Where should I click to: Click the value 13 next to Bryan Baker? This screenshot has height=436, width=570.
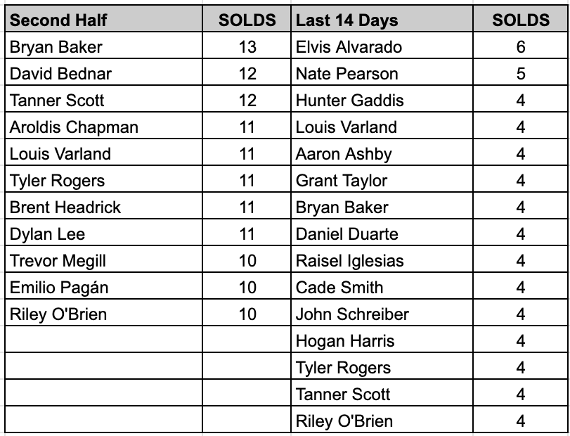pyautogui.click(x=247, y=46)
